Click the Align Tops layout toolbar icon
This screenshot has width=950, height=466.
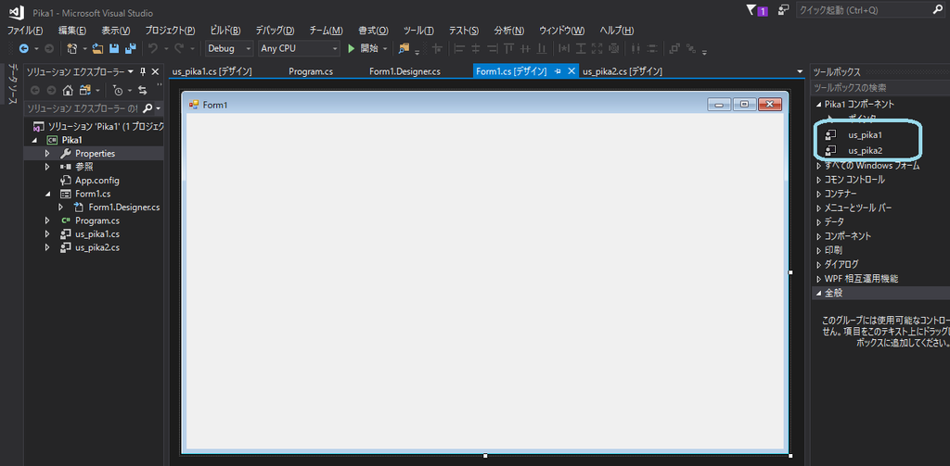click(x=509, y=48)
